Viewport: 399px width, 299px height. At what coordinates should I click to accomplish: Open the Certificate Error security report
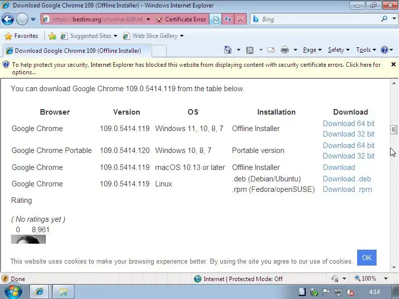tap(181, 19)
